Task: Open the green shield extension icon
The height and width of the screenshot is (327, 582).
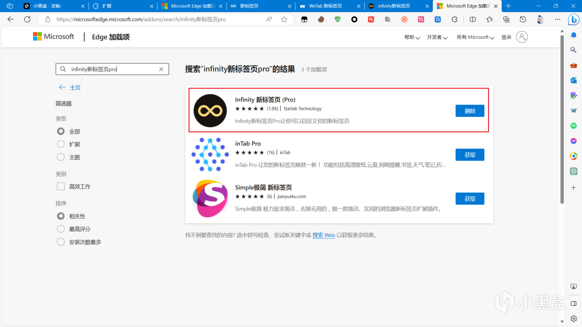Action: click(x=337, y=20)
